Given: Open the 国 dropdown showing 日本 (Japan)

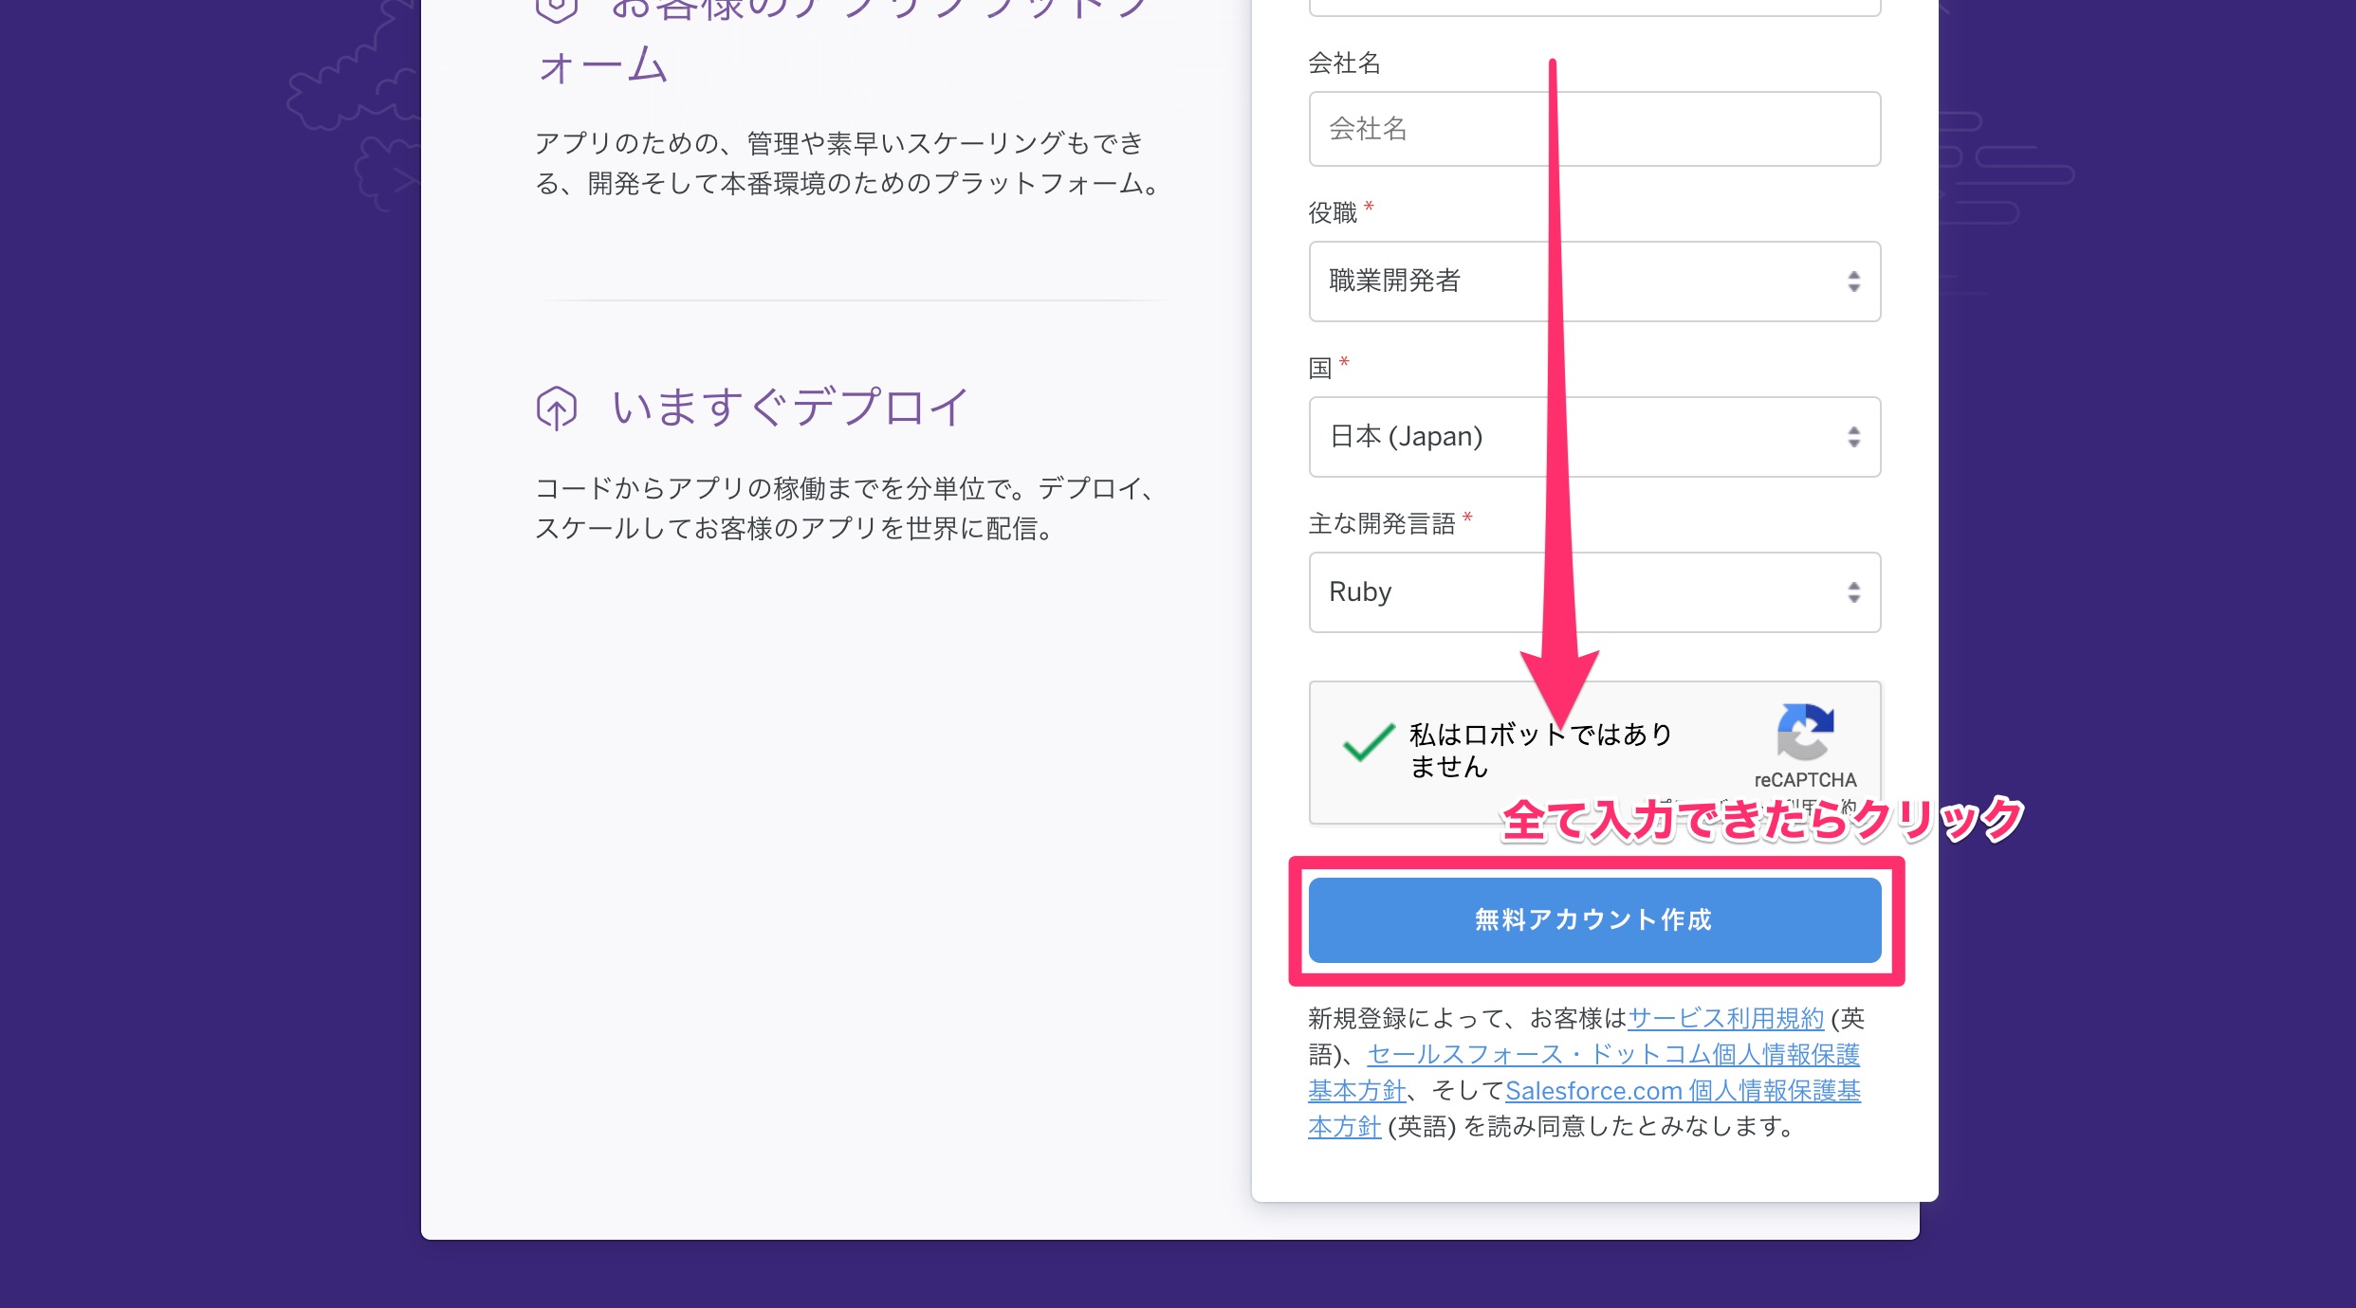Looking at the screenshot, I should (1594, 437).
